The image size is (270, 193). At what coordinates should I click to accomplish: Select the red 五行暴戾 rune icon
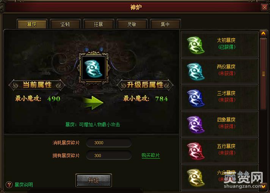click(x=196, y=151)
